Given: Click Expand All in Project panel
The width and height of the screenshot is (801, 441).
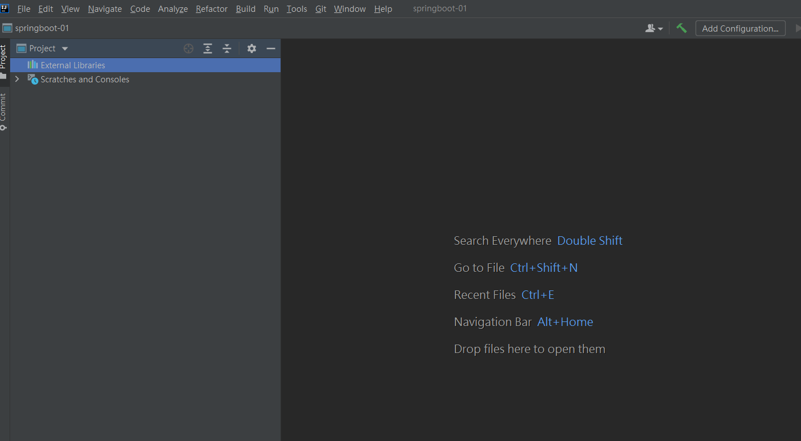Looking at the screenshot, I should tap(208, 48).
